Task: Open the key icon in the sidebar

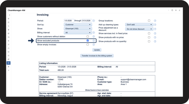Action: click(8, 45)
